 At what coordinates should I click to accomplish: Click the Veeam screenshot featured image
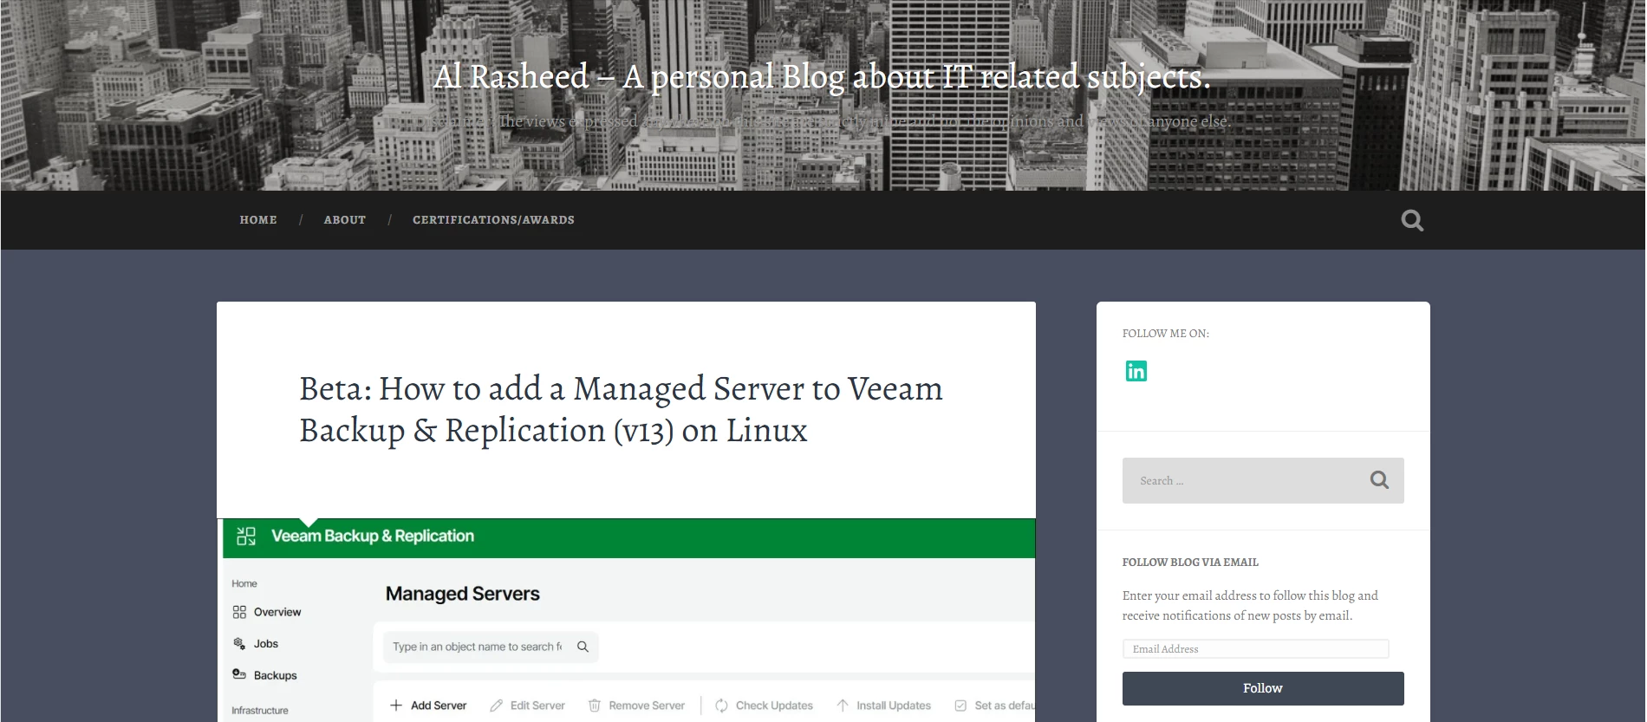tap(626, 621)
